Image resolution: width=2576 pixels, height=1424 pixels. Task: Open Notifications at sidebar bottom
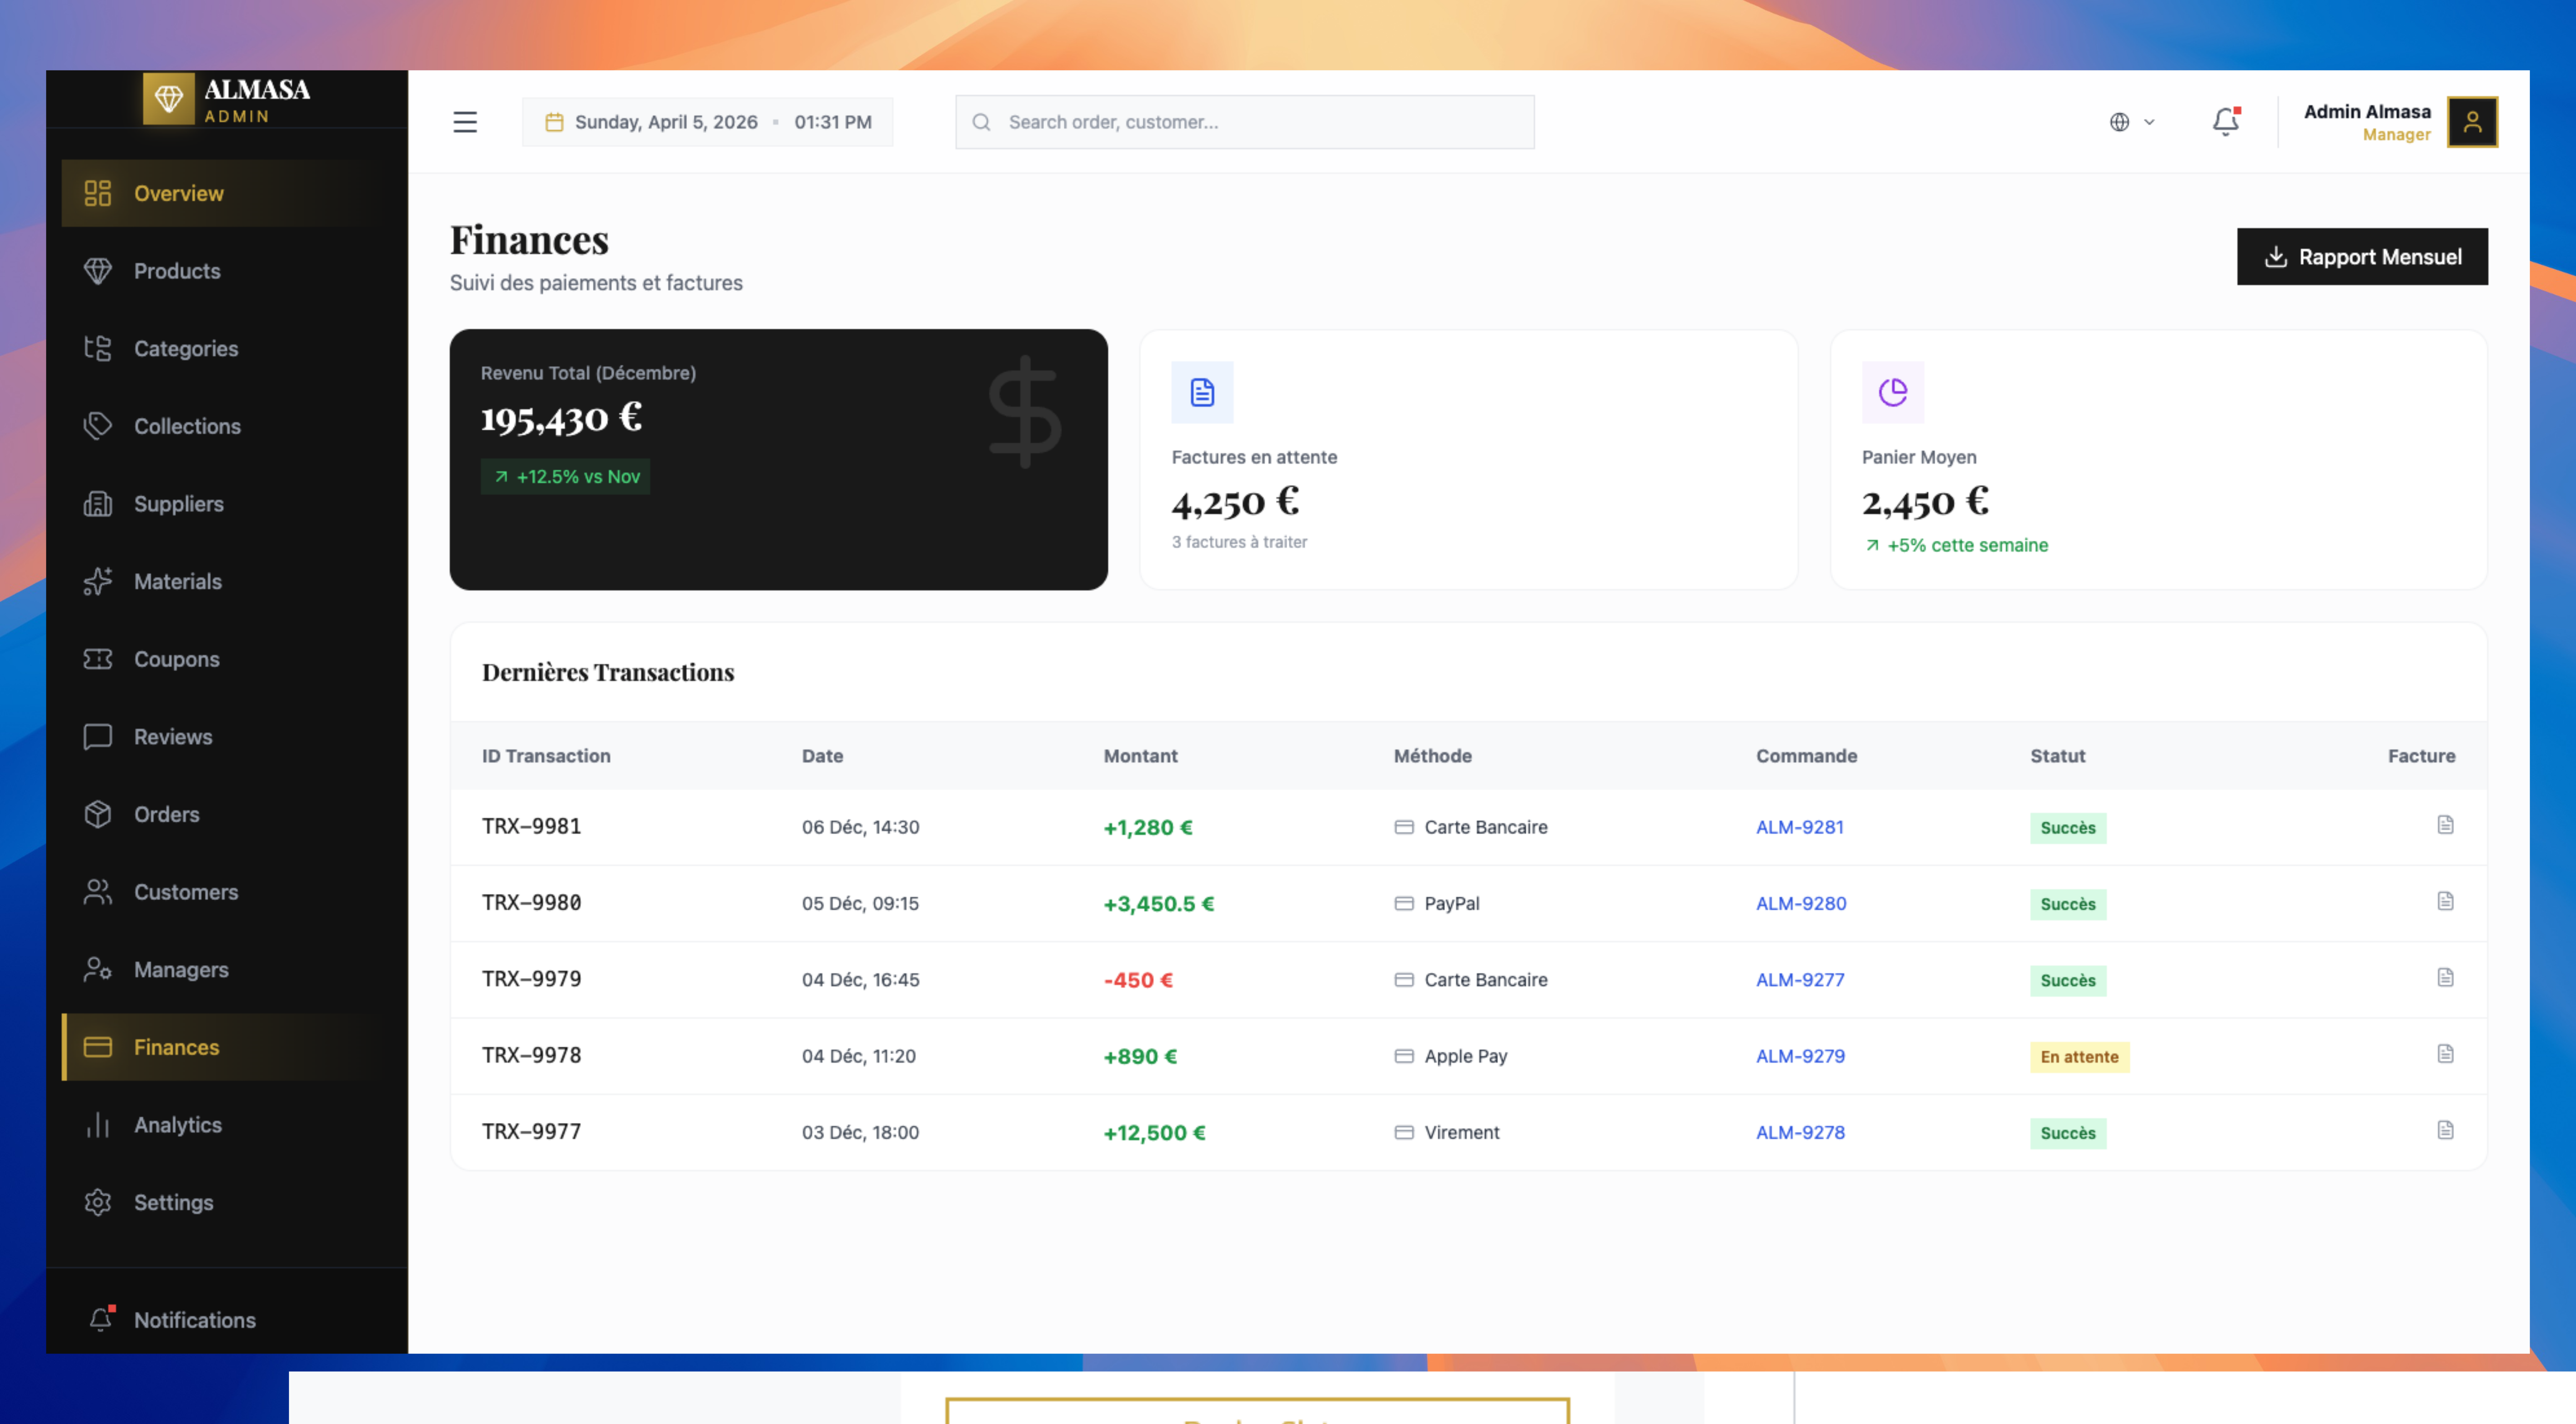click(194, 1320)
